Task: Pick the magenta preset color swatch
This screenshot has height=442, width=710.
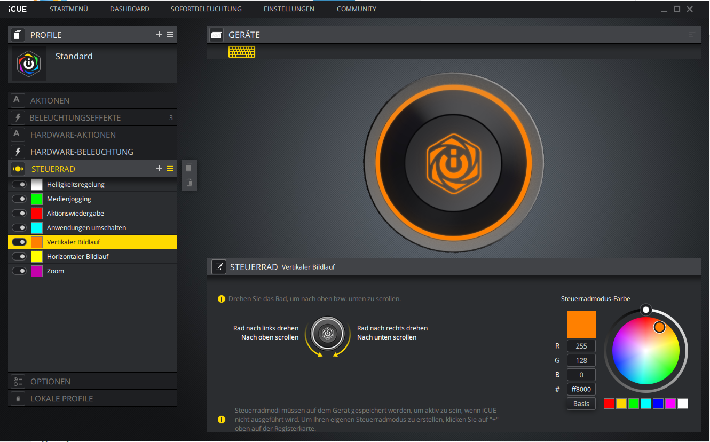Action: [x=670, y=404]
